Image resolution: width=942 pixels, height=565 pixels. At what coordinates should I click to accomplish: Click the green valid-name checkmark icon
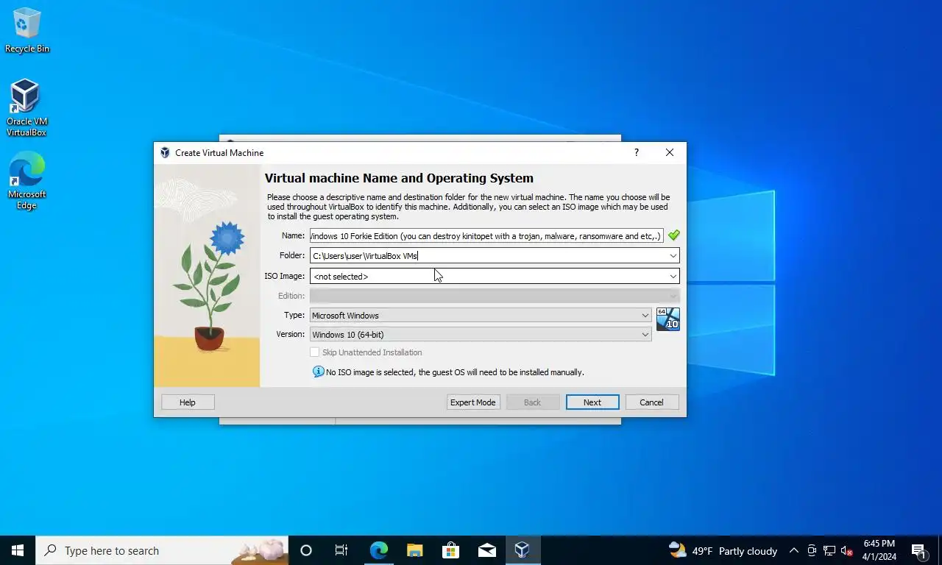tap(673, 235)
